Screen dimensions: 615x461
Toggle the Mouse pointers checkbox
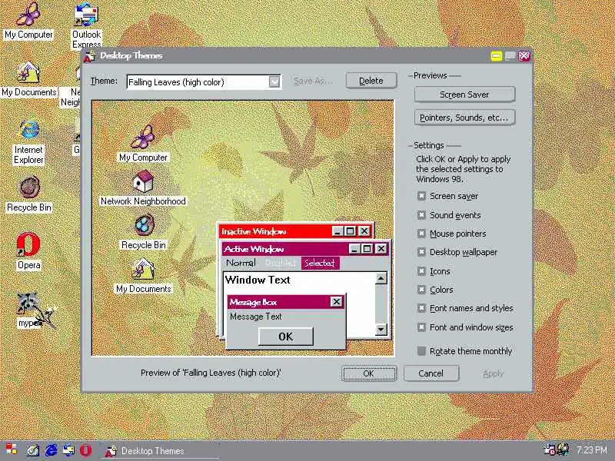pyautogui.click(x=421, y=234)
